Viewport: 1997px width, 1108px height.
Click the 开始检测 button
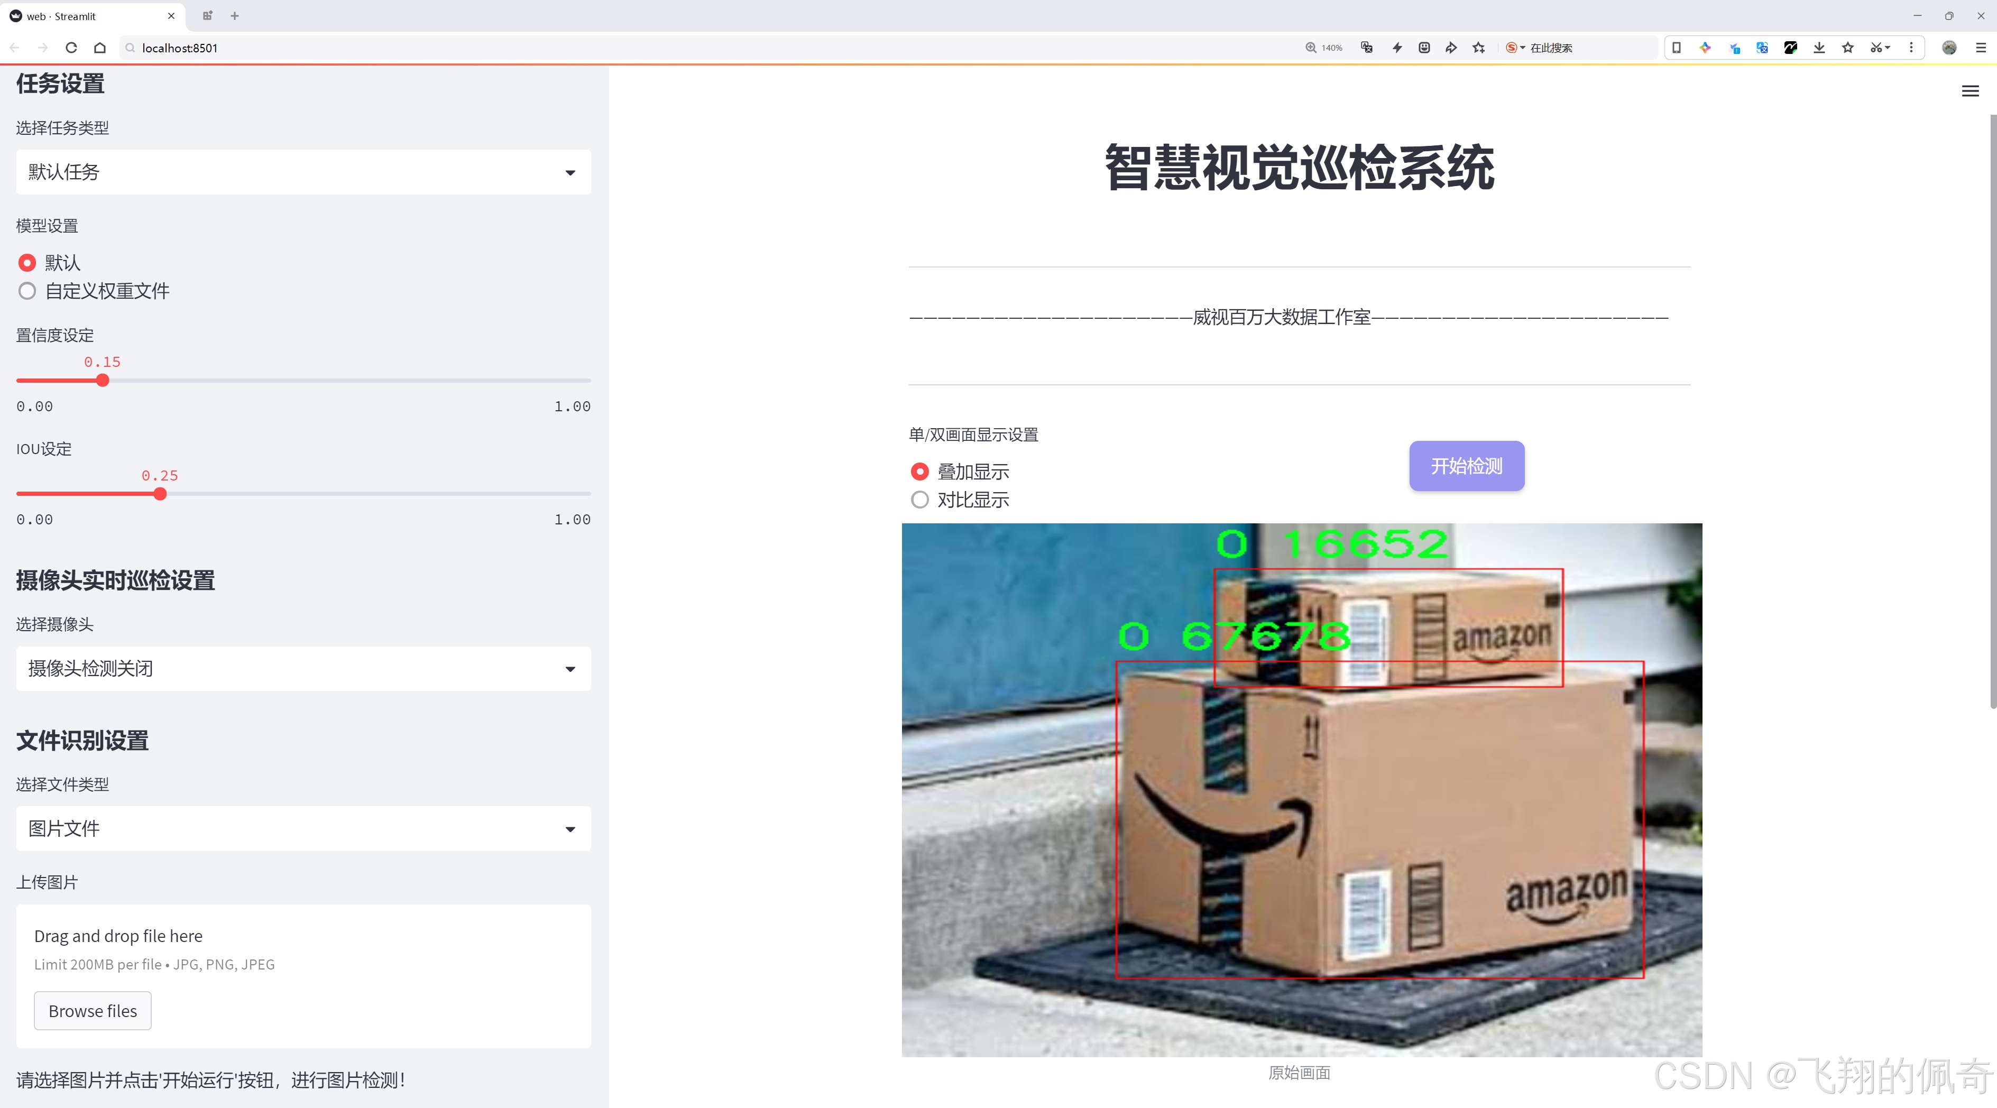(1466, 466)
